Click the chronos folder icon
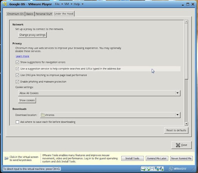The width and height of the screenshot is (198, 173). 43,115
